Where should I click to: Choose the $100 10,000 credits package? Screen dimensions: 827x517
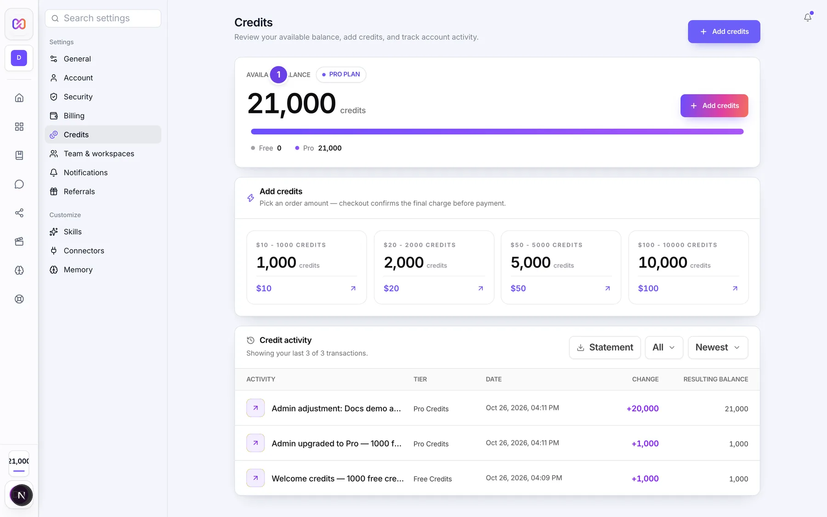pos(688,267)
